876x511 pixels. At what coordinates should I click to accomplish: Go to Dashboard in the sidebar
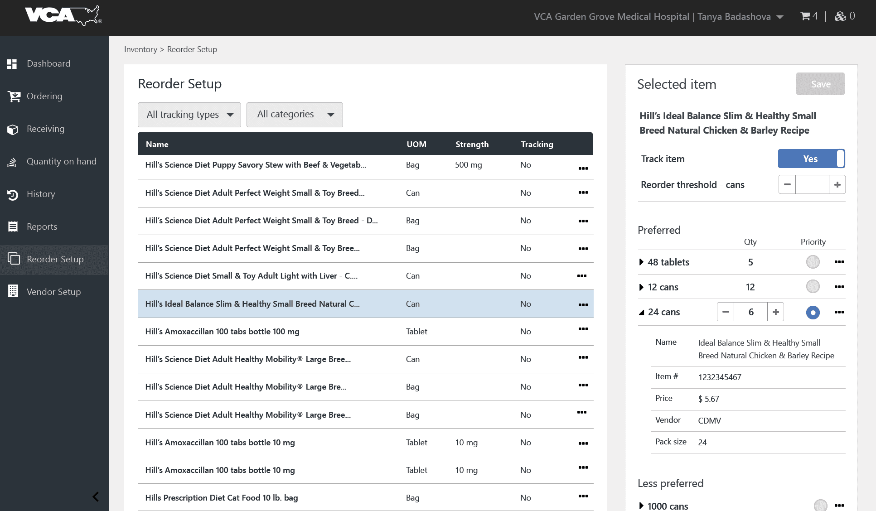(x=48, y=64)
